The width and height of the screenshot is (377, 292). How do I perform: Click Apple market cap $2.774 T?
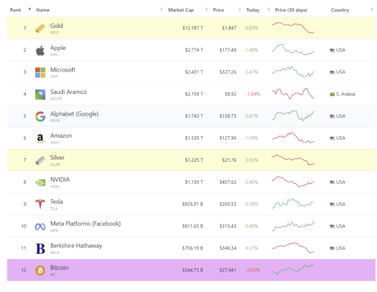[x=194, y=50]
